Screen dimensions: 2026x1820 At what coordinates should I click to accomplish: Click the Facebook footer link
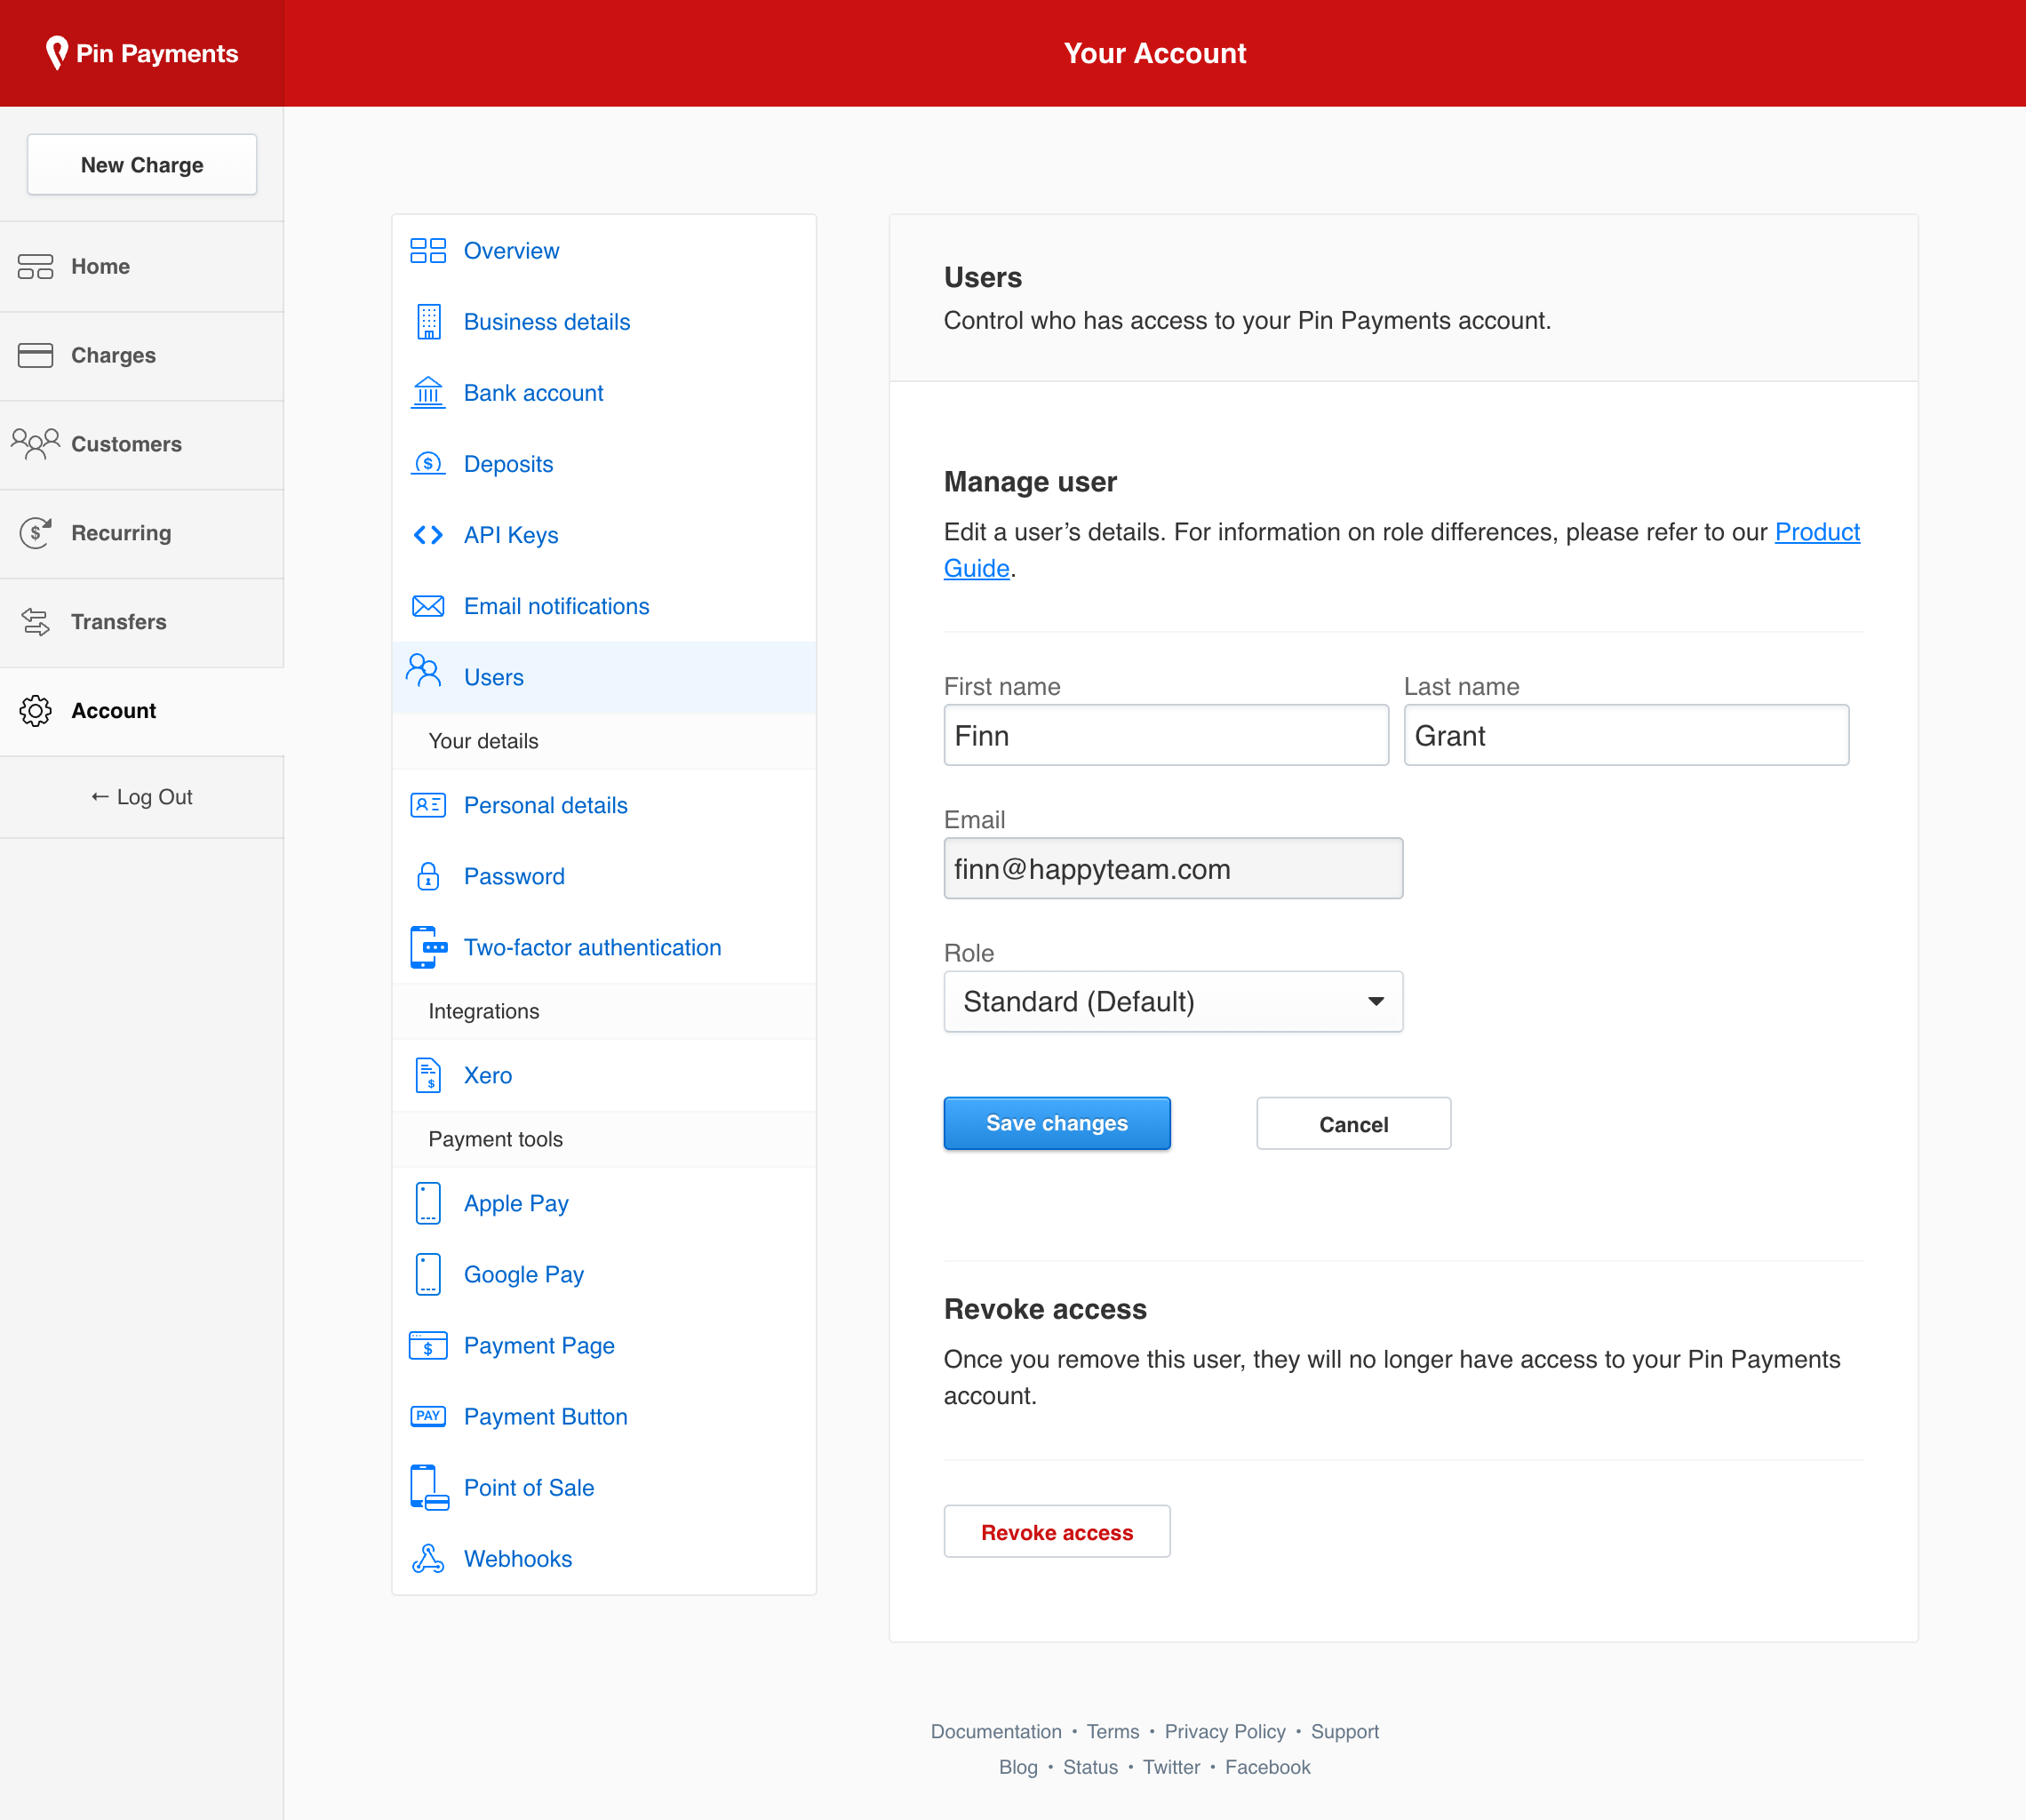pos(1267,1767)
